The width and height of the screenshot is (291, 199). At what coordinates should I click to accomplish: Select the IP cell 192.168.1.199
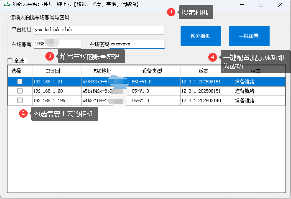click(x=57, y=101)
